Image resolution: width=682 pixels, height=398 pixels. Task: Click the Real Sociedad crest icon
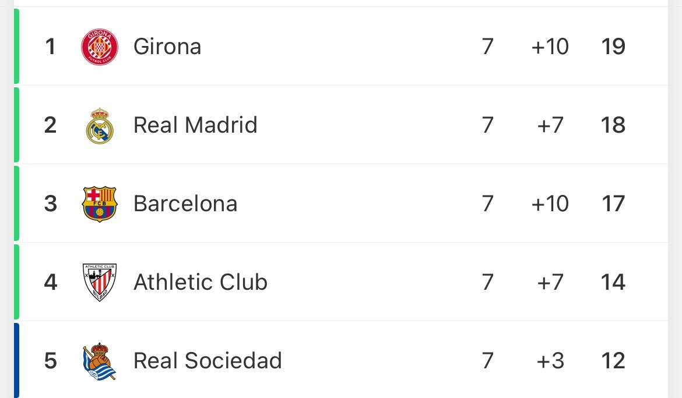tap(100, 361)
